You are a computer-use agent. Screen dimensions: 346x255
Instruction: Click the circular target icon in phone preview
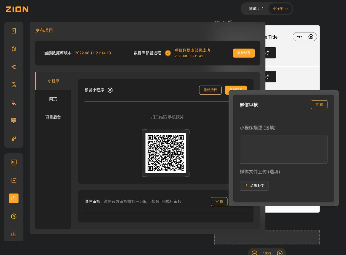pos(311,37)
